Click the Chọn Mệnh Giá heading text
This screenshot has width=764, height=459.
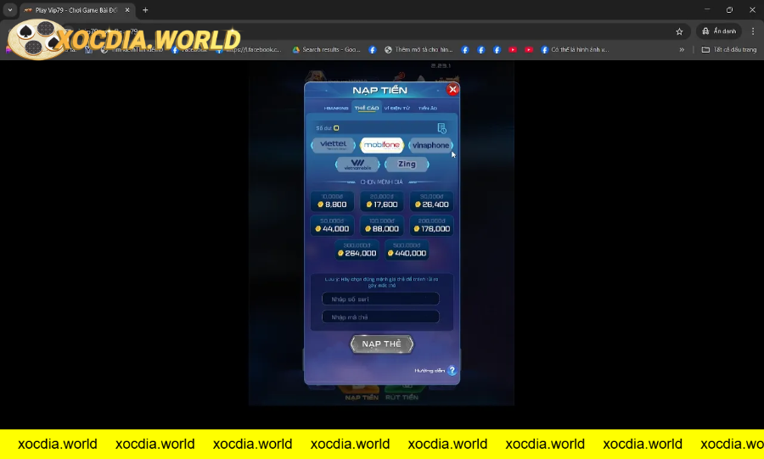click(381, 182)
